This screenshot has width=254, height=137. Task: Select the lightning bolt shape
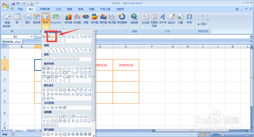[77, 77]
